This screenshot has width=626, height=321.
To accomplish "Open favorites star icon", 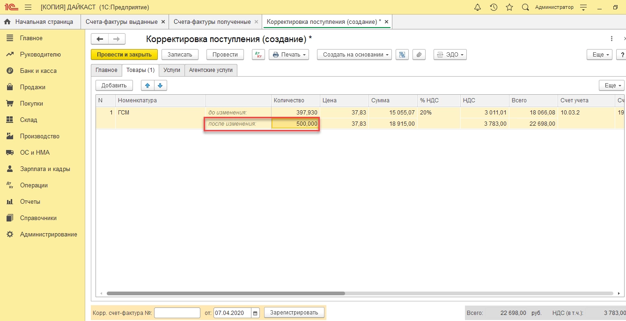I will pos(509,7).
